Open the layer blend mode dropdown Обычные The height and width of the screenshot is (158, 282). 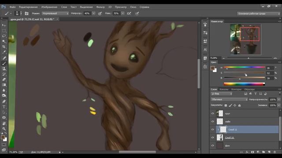point(229,100)
